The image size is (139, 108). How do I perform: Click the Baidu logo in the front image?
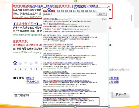(x=49, y=10)
